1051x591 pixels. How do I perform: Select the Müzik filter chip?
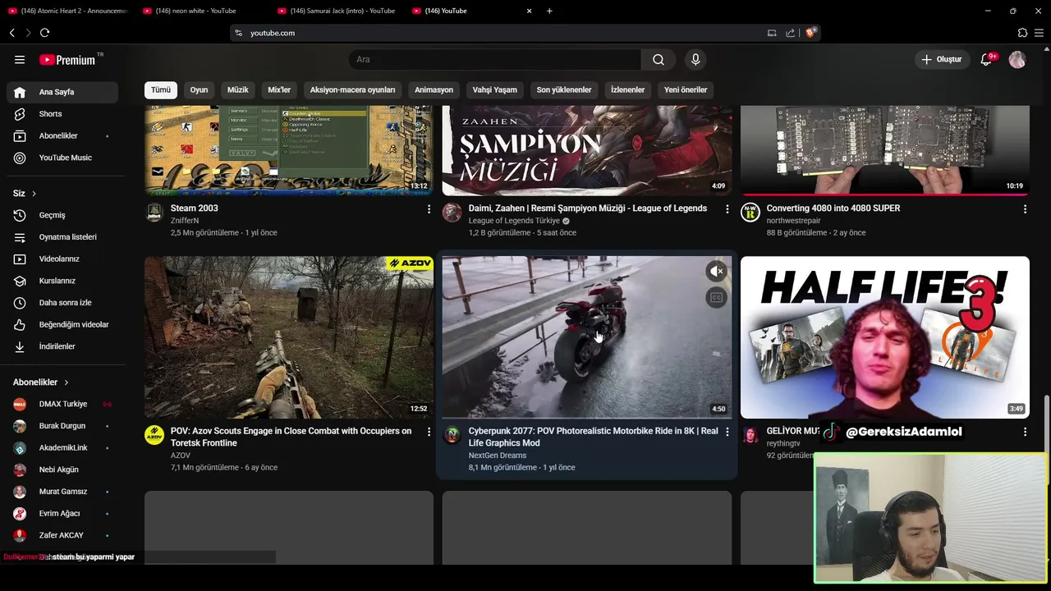pyautogui.click(x=238, y=89)
